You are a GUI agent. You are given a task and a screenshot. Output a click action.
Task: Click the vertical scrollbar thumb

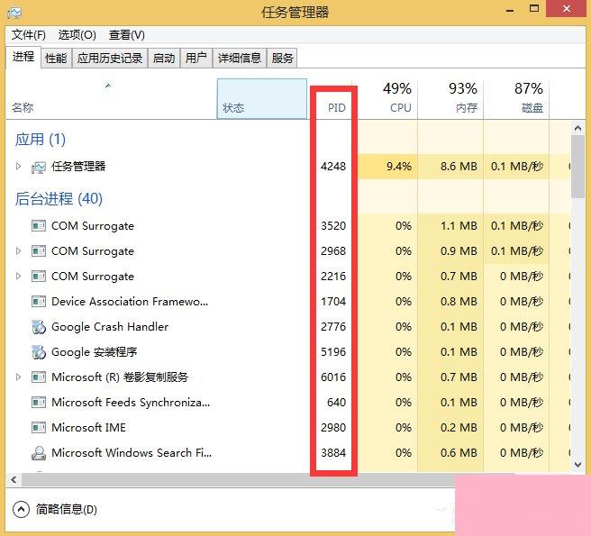(x=577, y=167)
